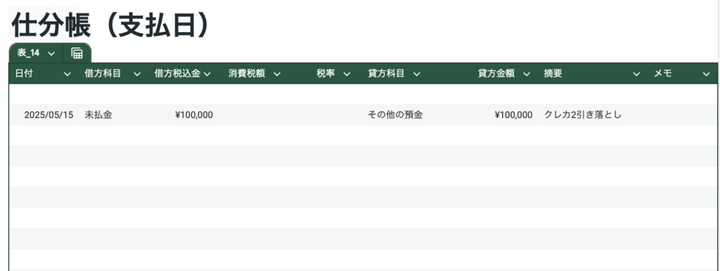
Task: Click the calculator icon next to 表_14
Action: (x=77, y=53)
